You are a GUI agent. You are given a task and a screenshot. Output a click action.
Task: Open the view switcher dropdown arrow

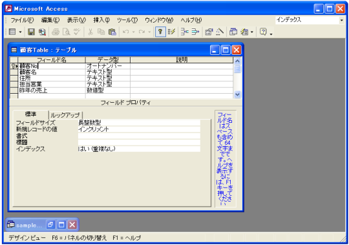20,32
